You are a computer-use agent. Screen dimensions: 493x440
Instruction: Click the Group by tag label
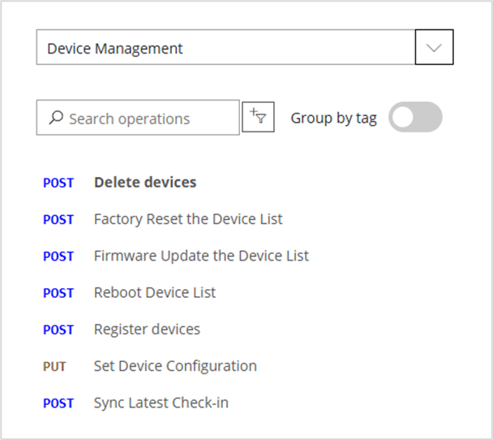tap(333, 118)
